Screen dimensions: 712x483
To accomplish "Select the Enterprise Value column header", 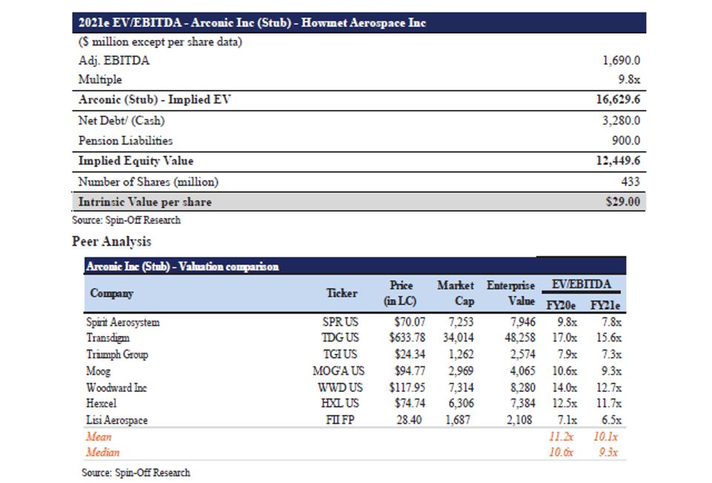I will click(x=510, y=293).
